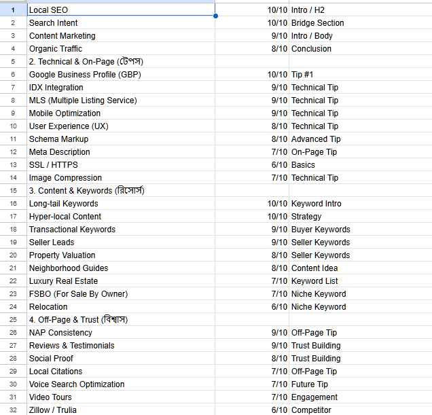The height and width of the screenshot is (415, 432).
Task: Select the 'Local Citations' cell
Action: pyautogui.click(x=121, y=371)
